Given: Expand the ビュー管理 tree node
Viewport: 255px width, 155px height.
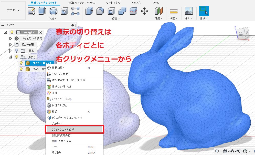Looking at the screenshot, I should click(10, 44).
